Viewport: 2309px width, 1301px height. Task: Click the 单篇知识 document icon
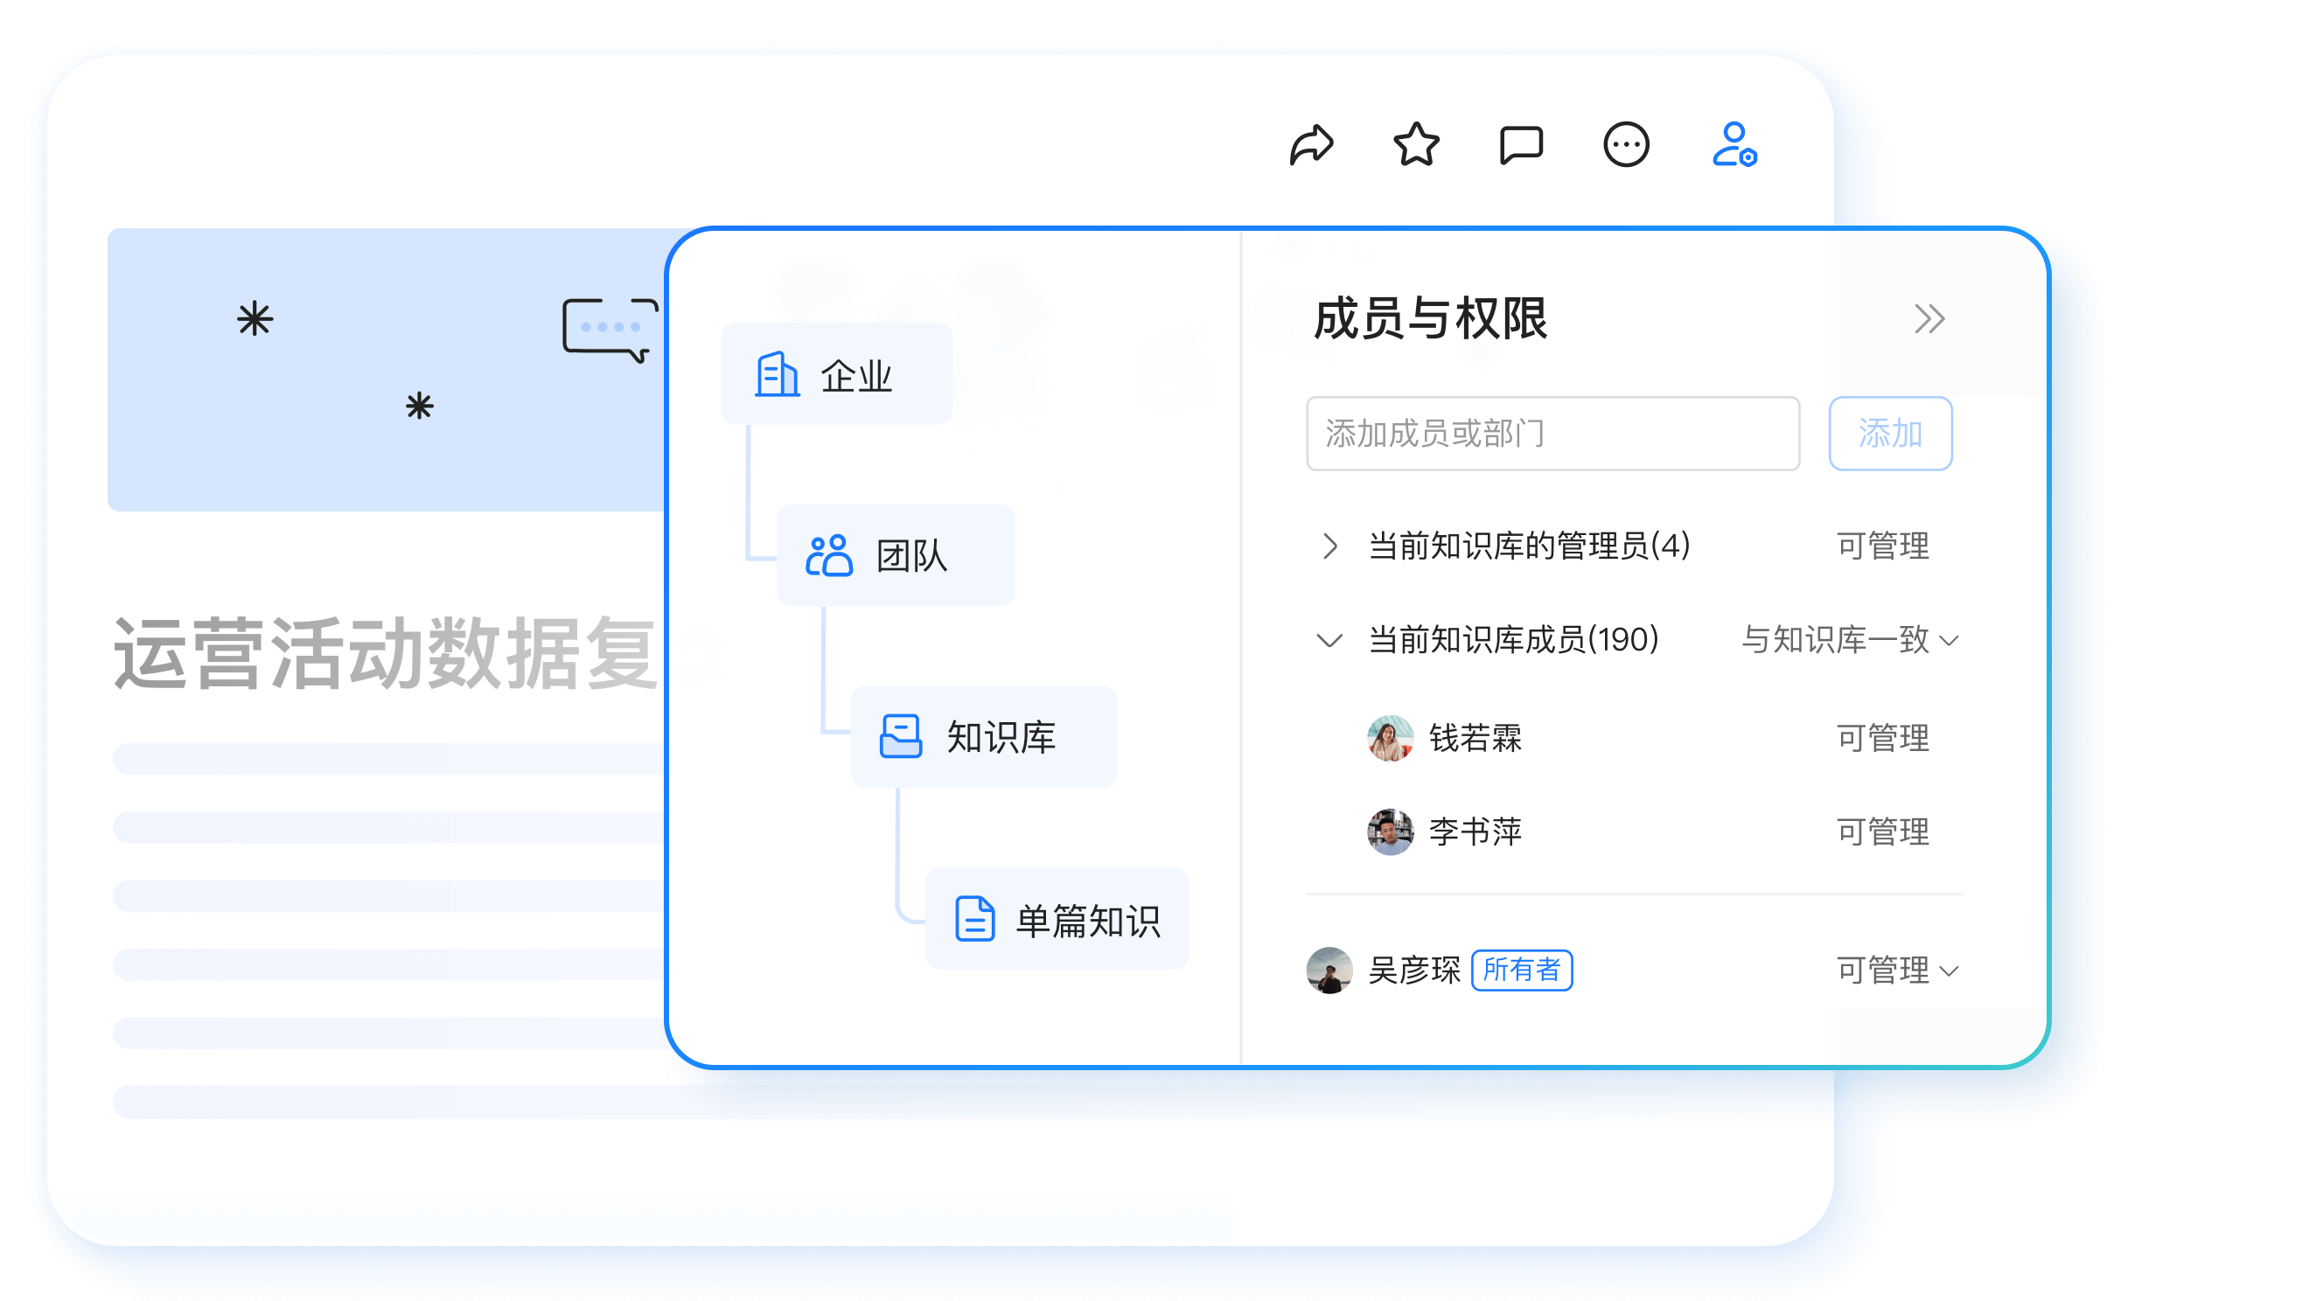[974, 917]
